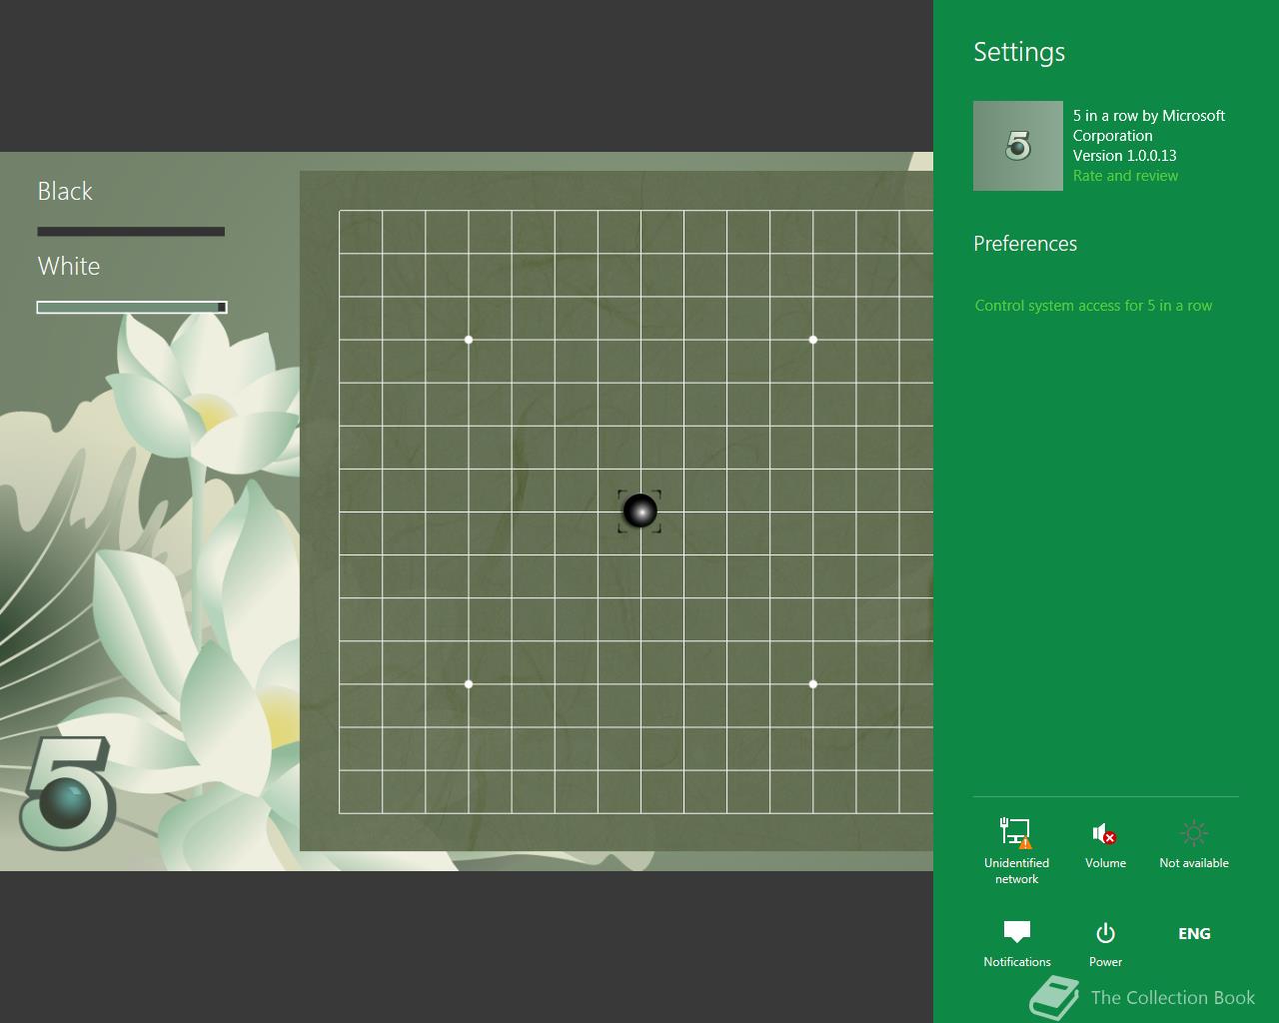The width and height of the screenshot is (1279, 1023).
Task: Click the Settings heading
Action: point(1019,52)
